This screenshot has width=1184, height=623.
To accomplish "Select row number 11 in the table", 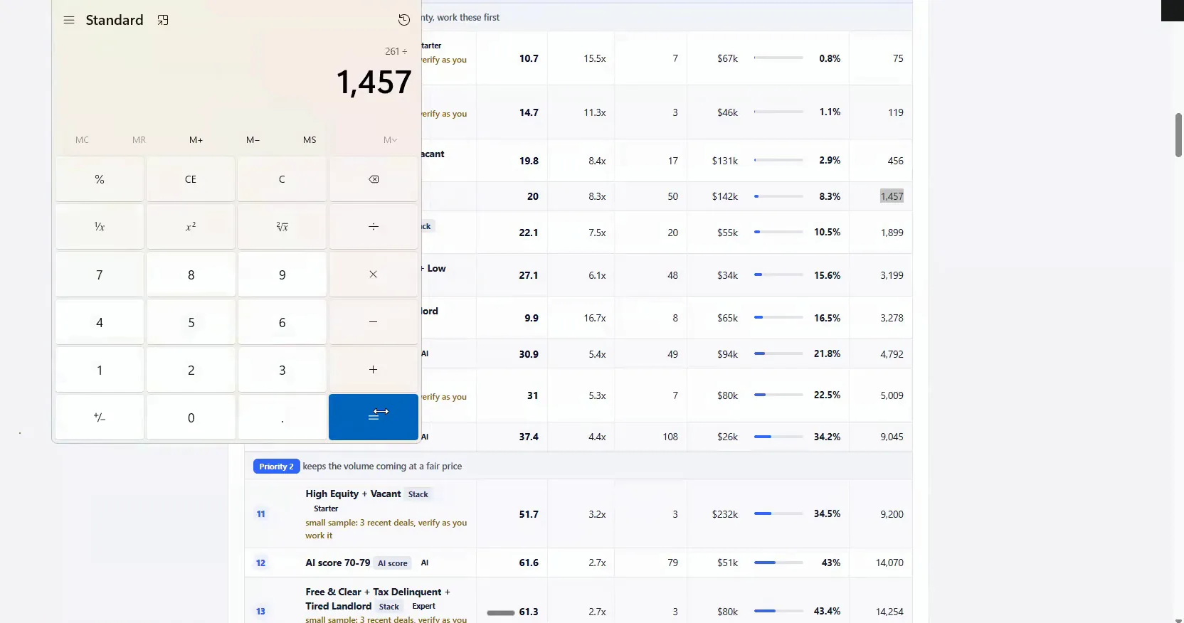I will click(261, 514).
